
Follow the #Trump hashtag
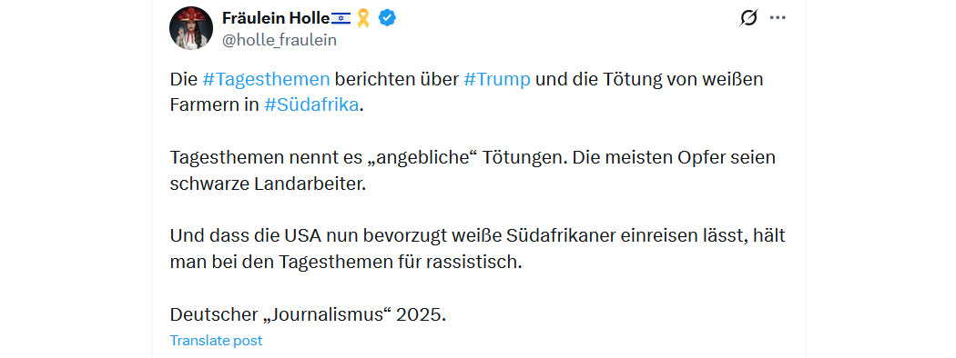tap(497, 80)
